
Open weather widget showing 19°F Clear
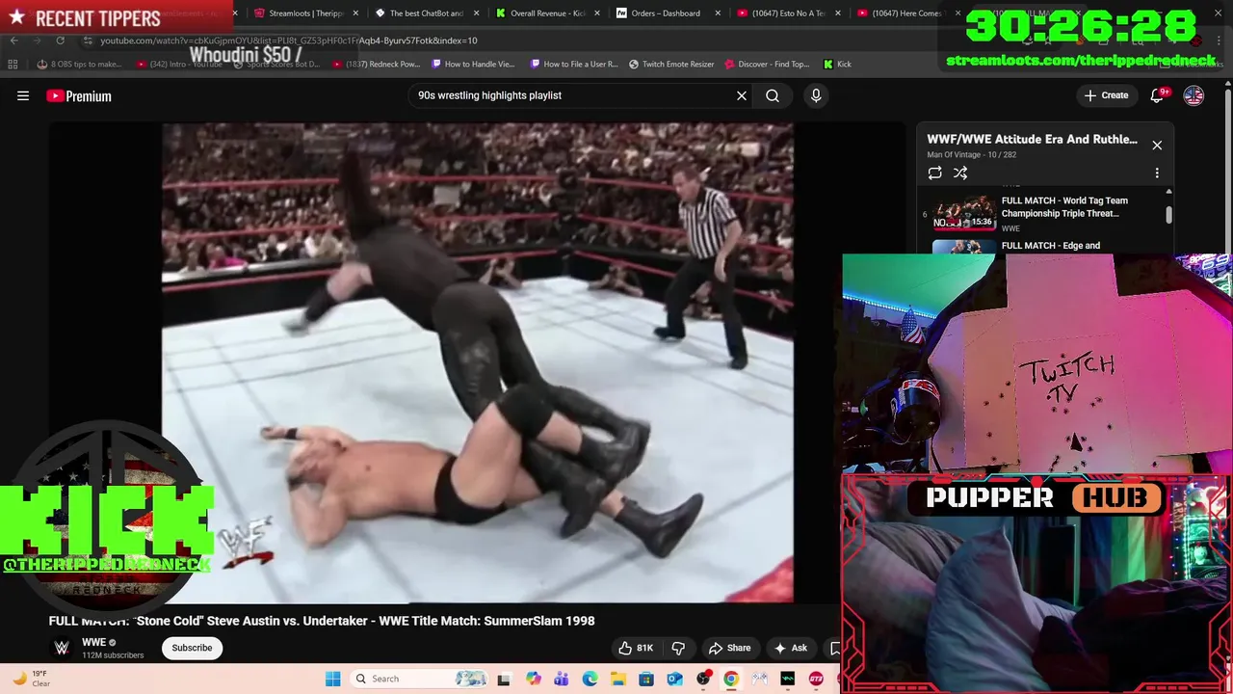coord(31,679)
